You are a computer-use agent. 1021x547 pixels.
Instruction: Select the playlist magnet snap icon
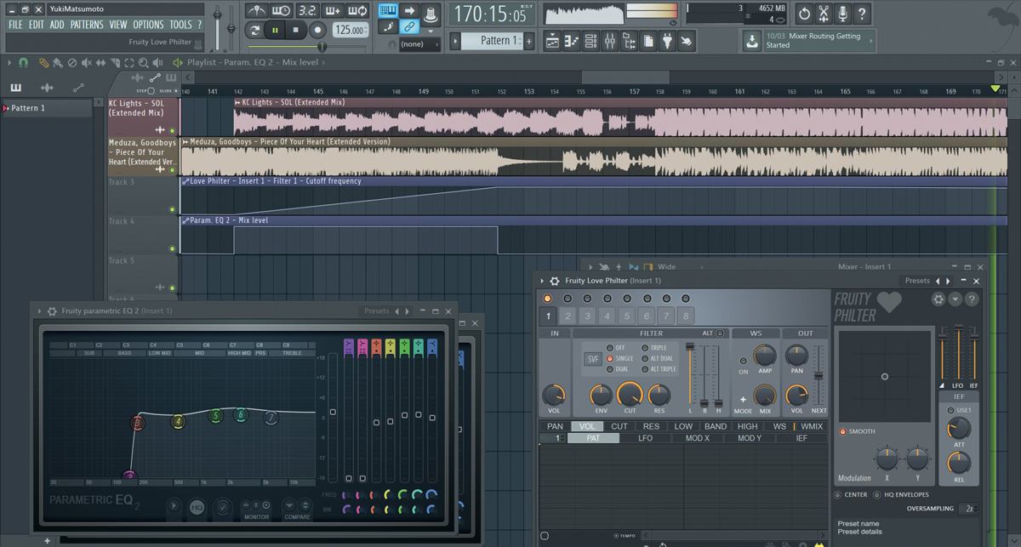(23, 63)
